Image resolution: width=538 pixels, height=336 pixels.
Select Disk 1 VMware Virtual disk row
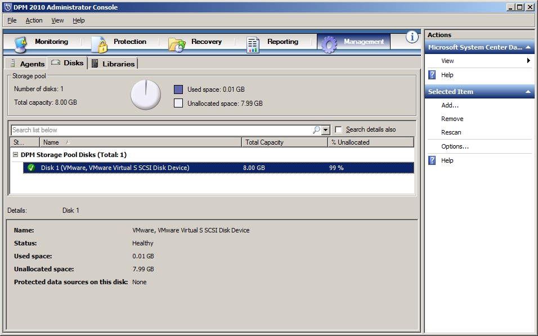pos(218,168)
